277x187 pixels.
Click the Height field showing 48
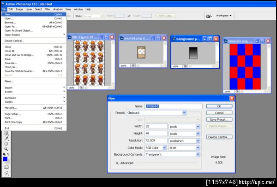pos(156,134)
